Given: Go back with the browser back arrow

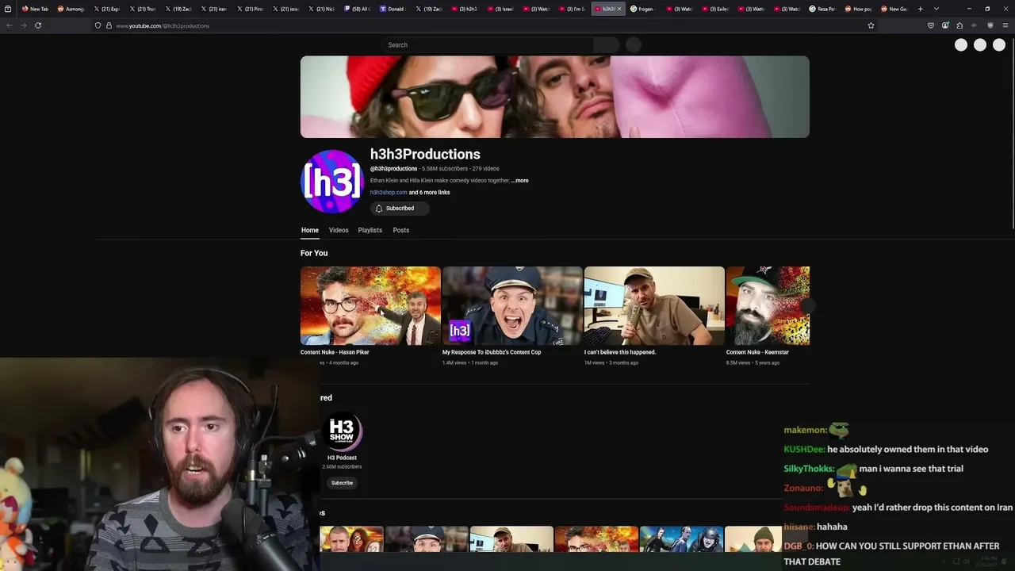Looking at the screenshot, I should point(10,25).
